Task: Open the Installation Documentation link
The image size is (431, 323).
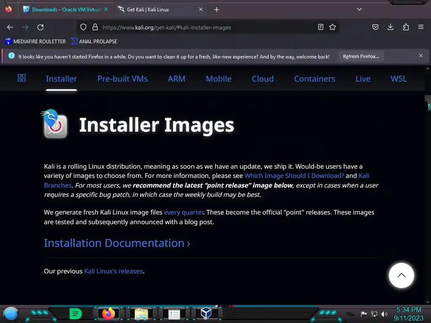Action: (x=117, y=243)
